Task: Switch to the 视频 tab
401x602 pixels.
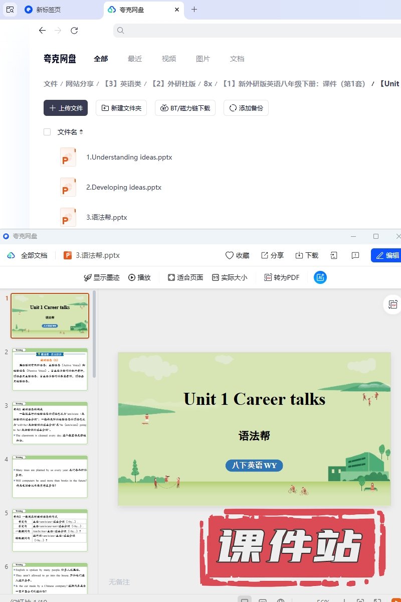Action: pos(169,59)
